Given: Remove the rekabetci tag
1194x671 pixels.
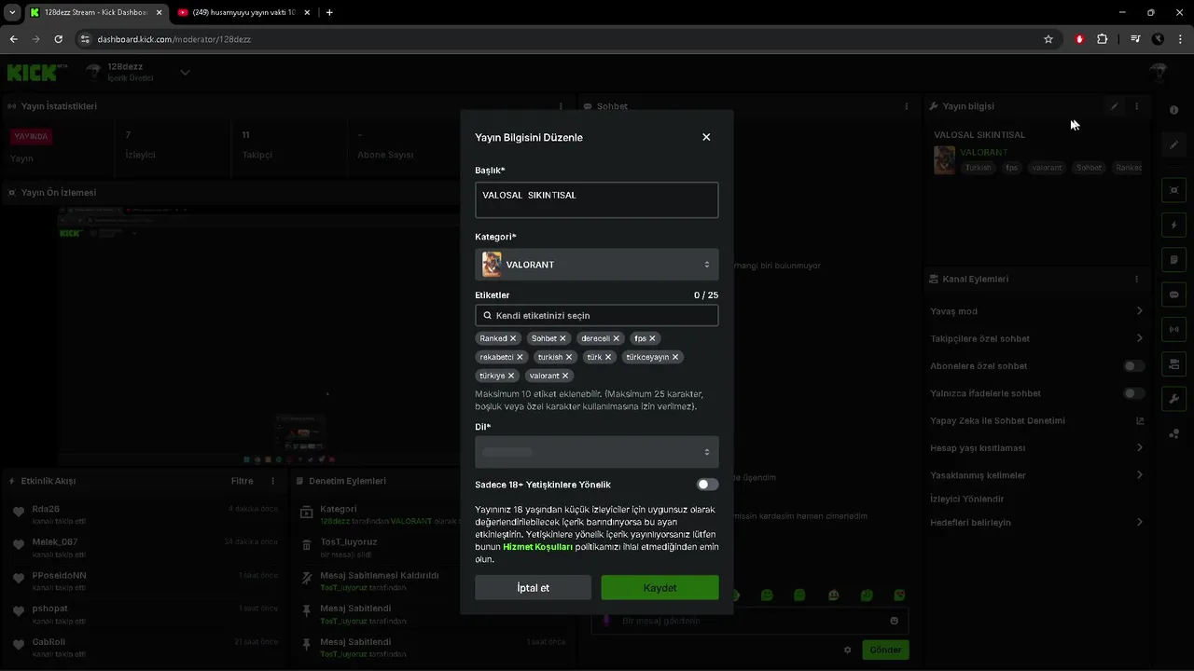Looking at the screenshot, I should tap(520, 357).
